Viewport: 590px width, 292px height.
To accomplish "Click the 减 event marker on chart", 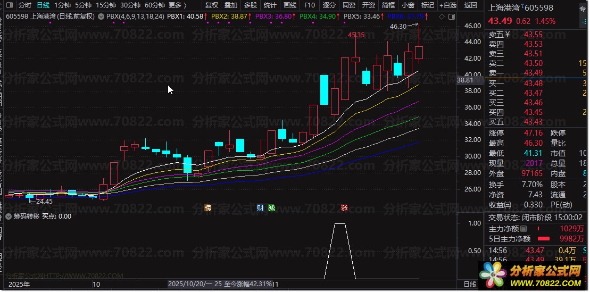I will pyautogui.click(x=271, y=208).
